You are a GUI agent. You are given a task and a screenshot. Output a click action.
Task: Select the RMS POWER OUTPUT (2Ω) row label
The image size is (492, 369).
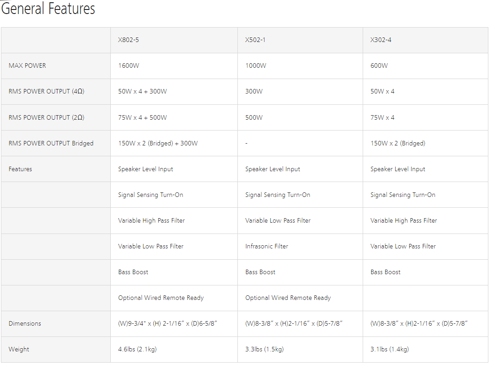click(x=46, y=117)
